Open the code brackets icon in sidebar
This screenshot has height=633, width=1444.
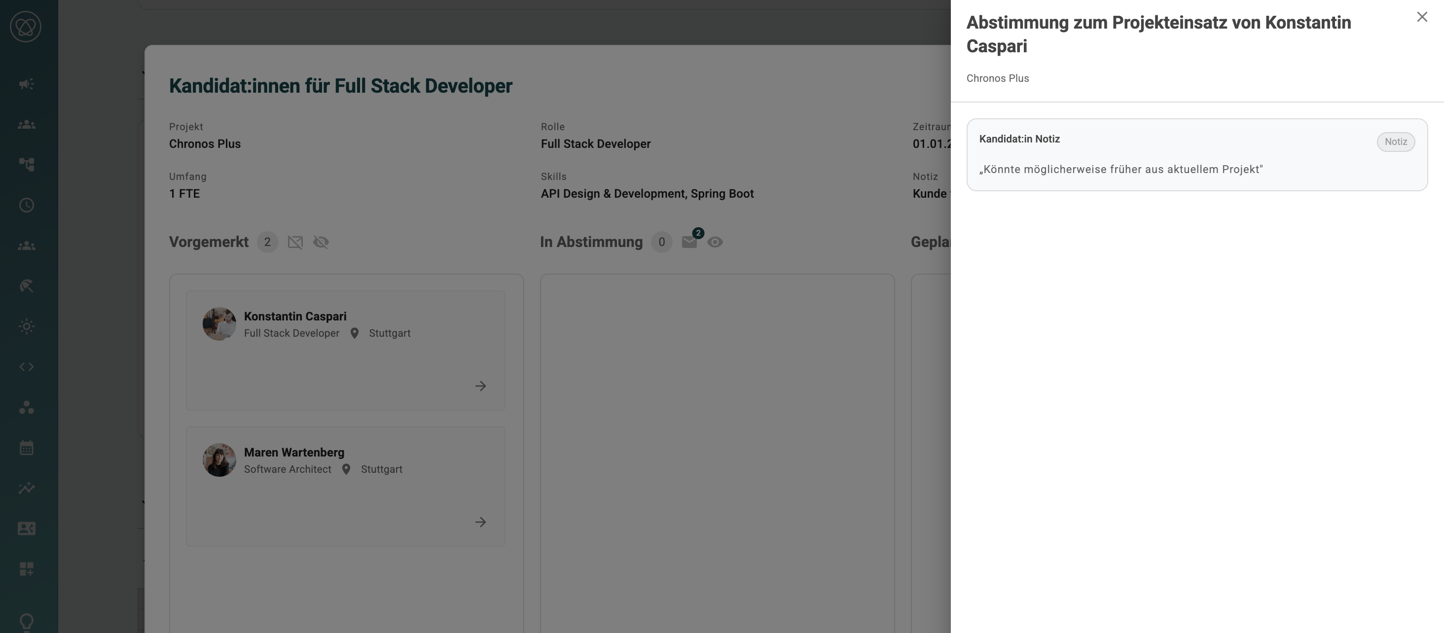(x=26, y=367)
